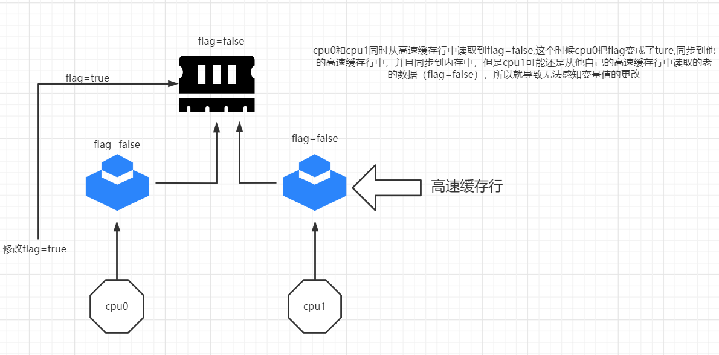Select the flag=true label on the connector

87,78
